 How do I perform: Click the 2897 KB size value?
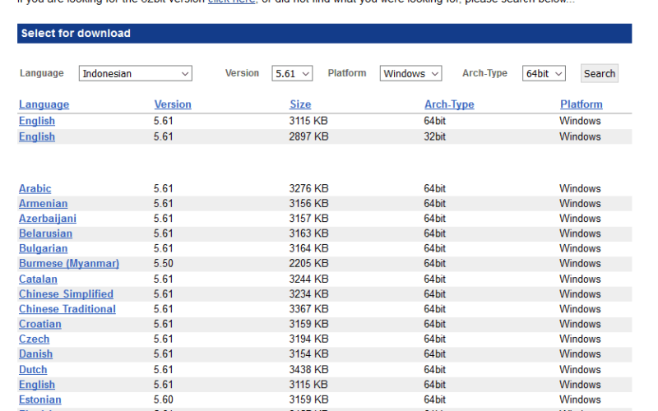pyautogui.click(x=308, y=136)
